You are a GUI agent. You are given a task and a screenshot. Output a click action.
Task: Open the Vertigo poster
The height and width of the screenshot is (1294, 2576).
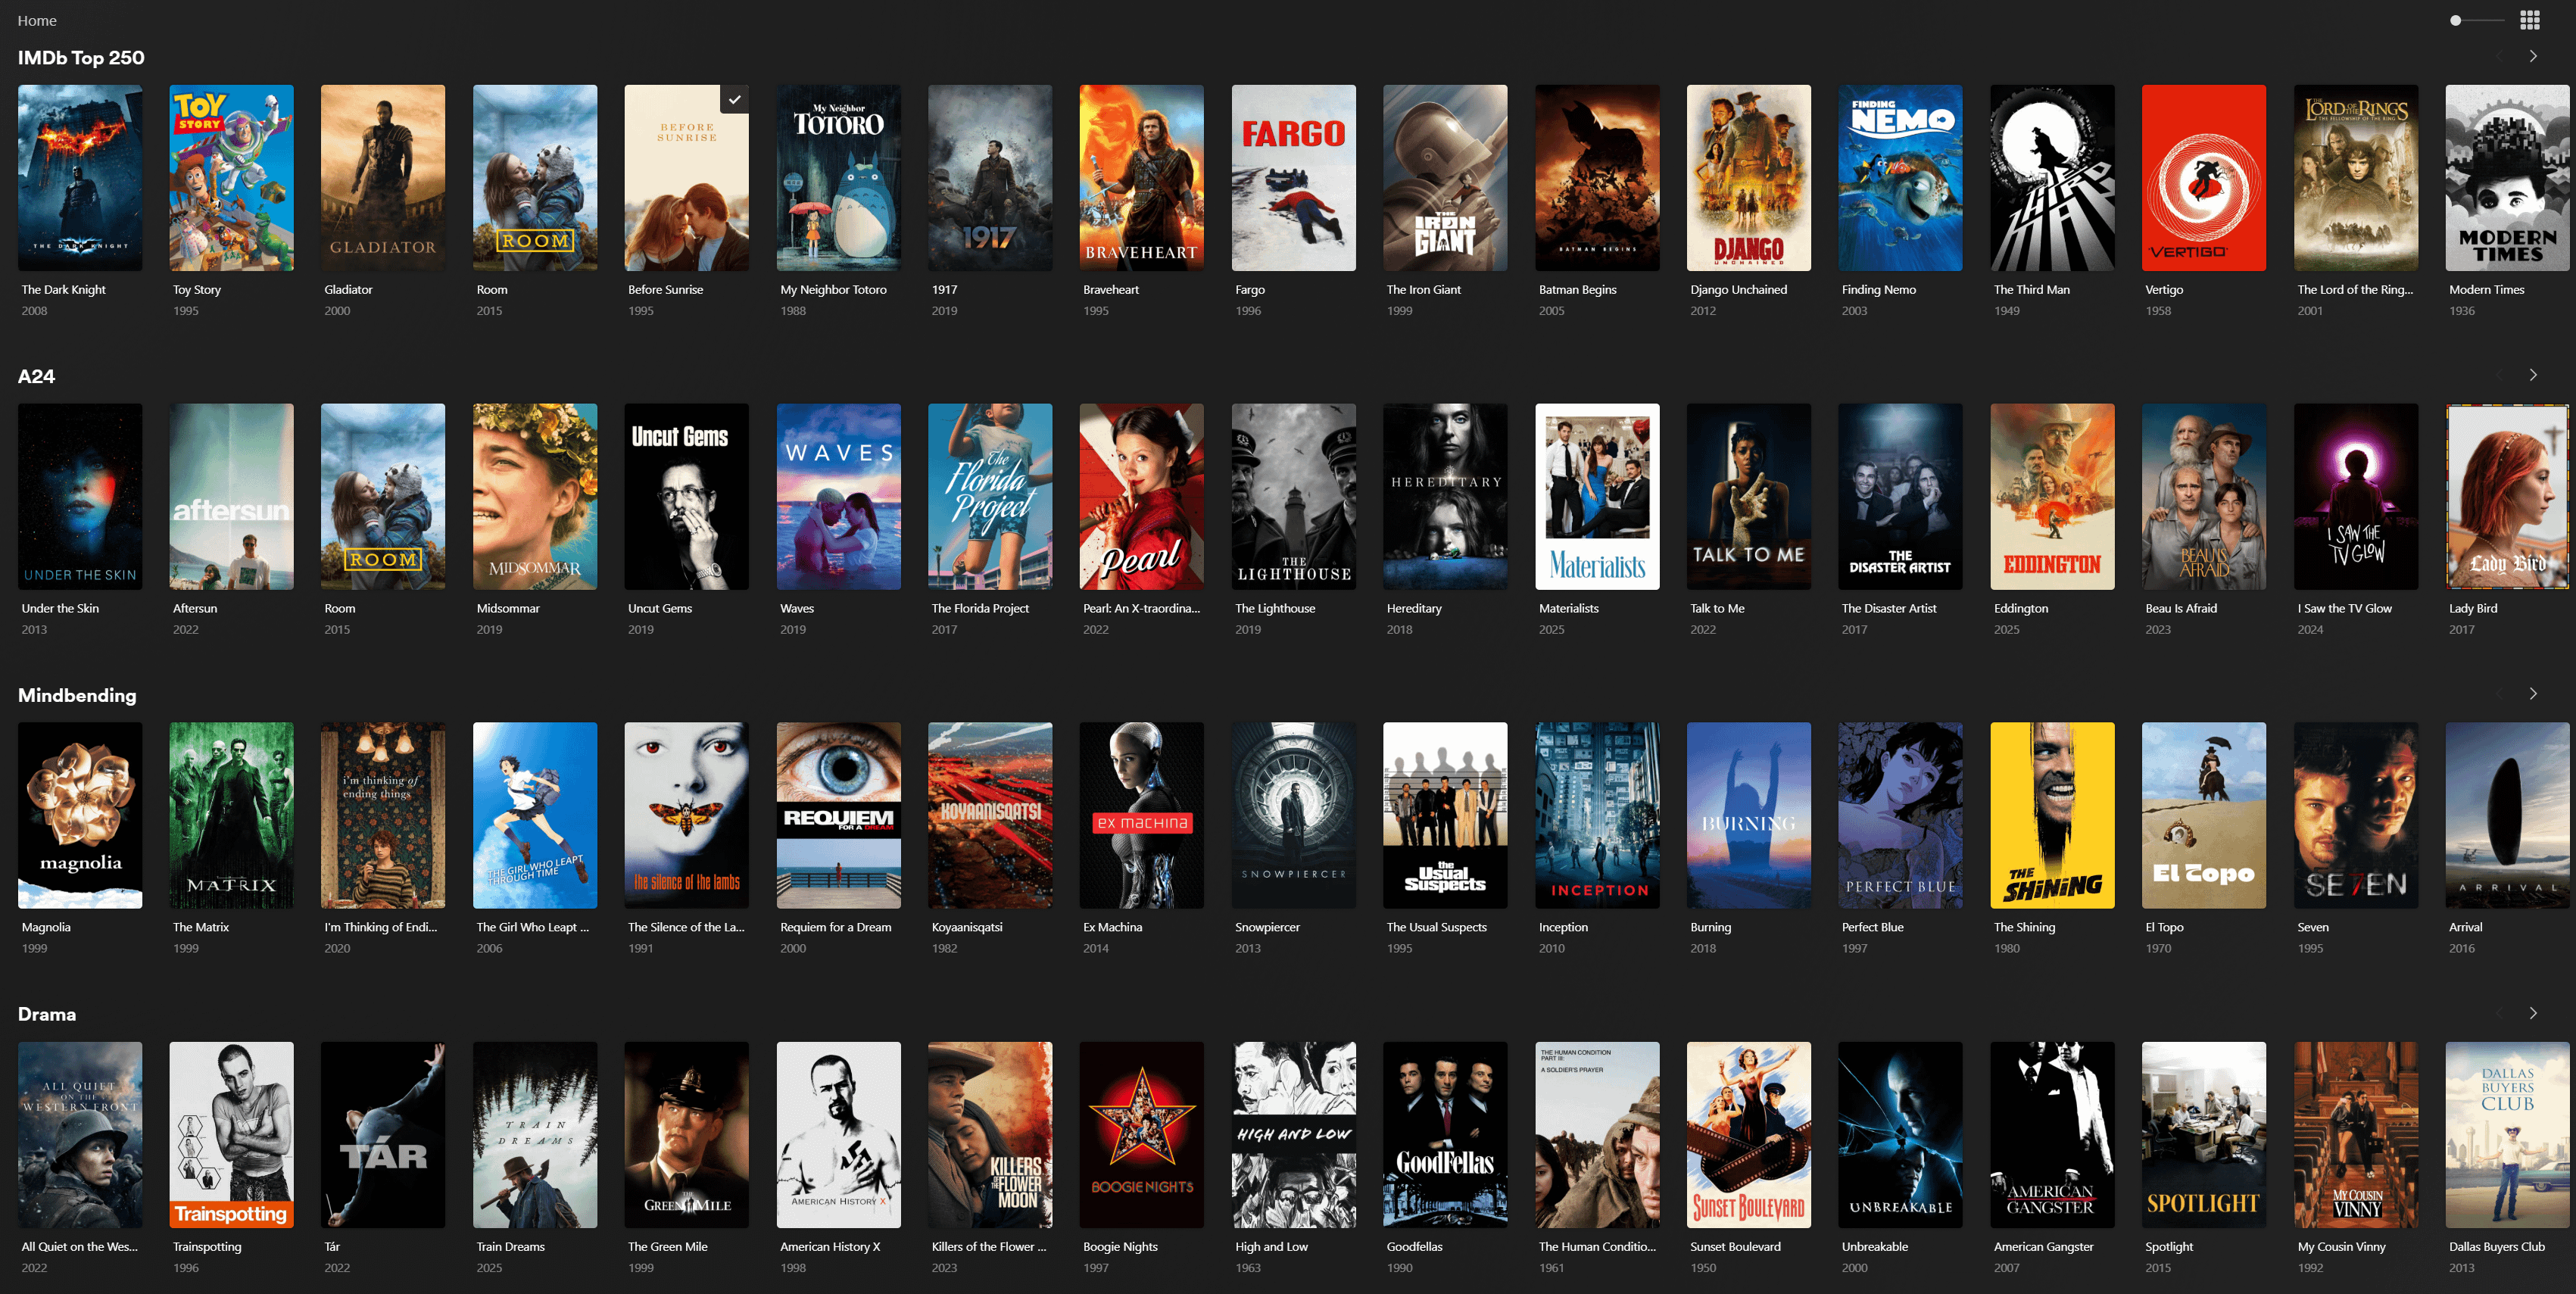pyautogui.click(x=2204, y=178)
